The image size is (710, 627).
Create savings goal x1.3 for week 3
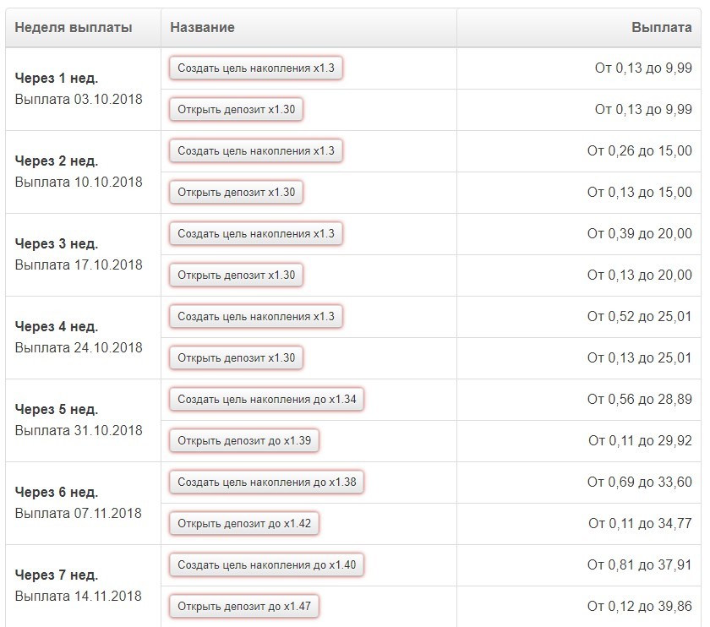click(256, 234)
